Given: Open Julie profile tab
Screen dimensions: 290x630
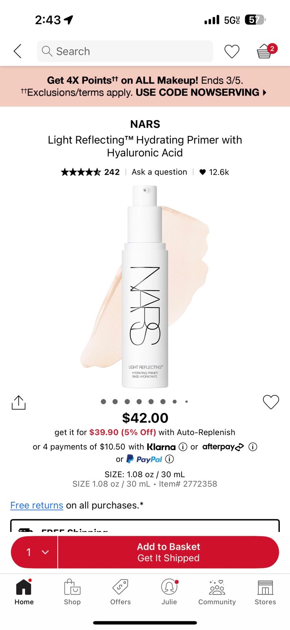Looking at the screenshot, I should pos(169,592).
